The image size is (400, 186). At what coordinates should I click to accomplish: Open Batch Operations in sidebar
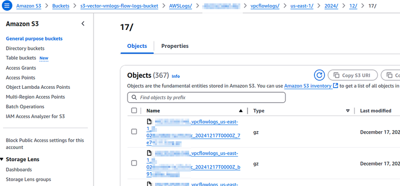(25, 107)
